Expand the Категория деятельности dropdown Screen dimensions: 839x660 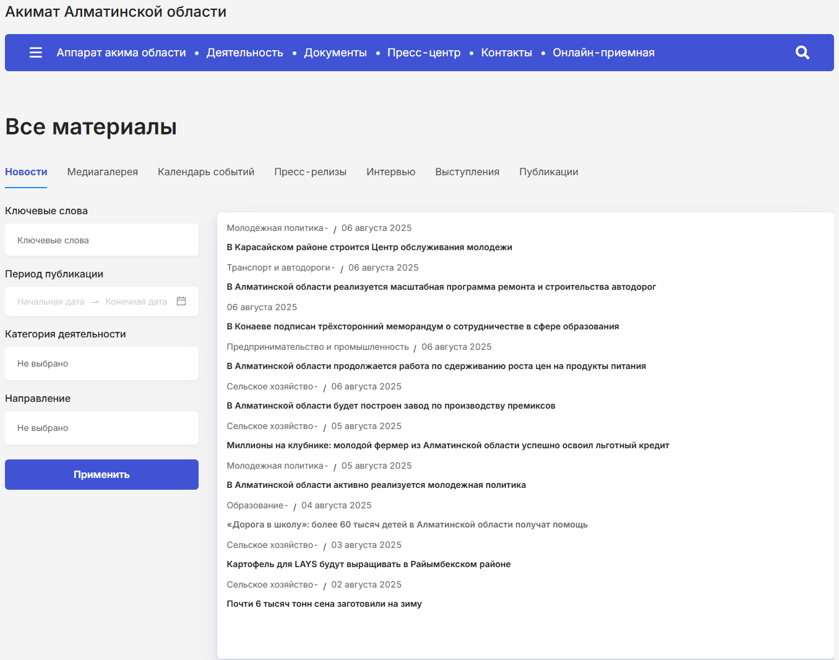tap(101, 363)
